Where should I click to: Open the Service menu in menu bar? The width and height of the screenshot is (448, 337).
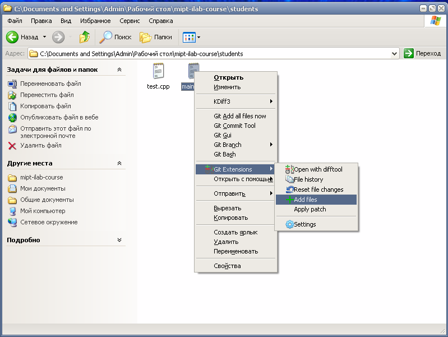(x=130, y=21)
